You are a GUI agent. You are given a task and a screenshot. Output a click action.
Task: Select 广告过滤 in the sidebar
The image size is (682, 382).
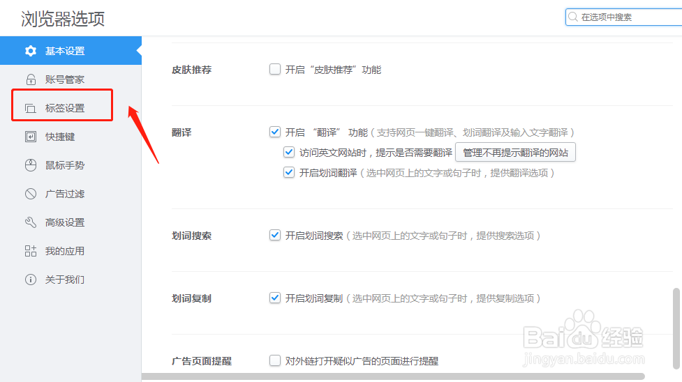pyautogui.click(x=71, y=194)
